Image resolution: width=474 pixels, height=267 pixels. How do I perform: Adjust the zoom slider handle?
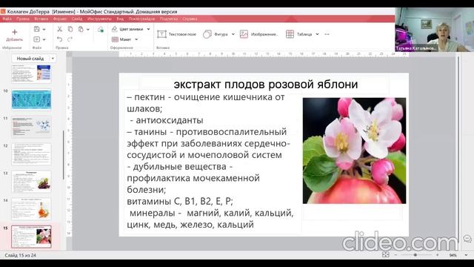pos(415,255)
